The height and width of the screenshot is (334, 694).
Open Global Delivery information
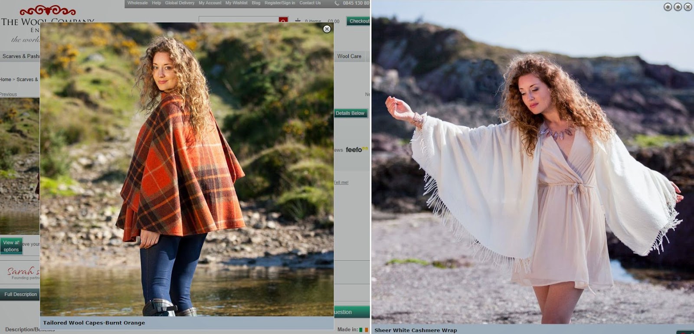180,3
